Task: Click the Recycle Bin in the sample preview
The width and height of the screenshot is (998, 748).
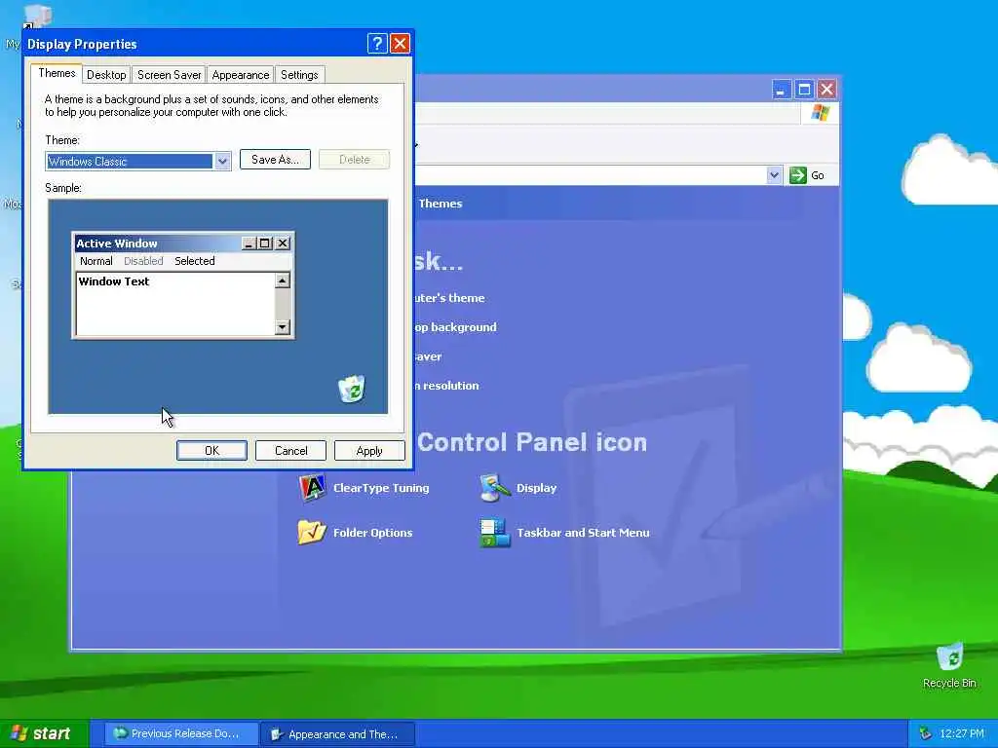Action: [351, 389]
